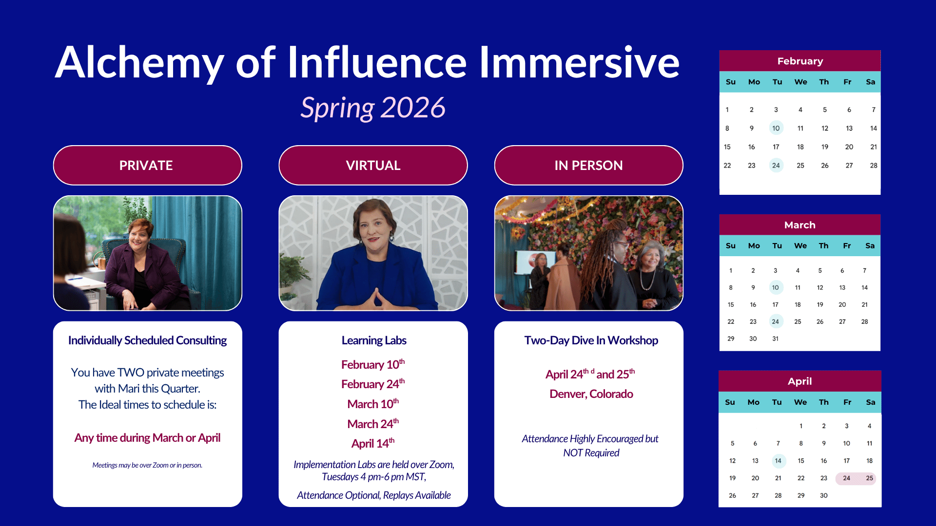Click the PRIVATE pill button

(147, 165)
